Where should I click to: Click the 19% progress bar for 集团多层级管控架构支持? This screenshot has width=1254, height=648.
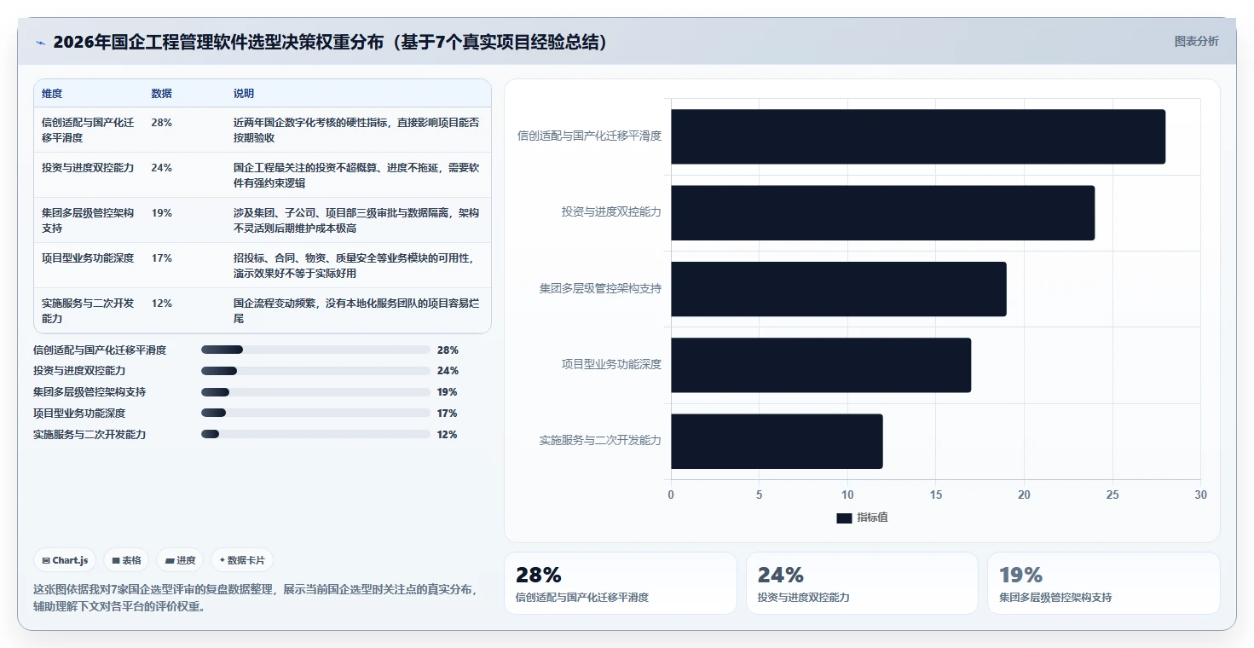tap(315, 392)
